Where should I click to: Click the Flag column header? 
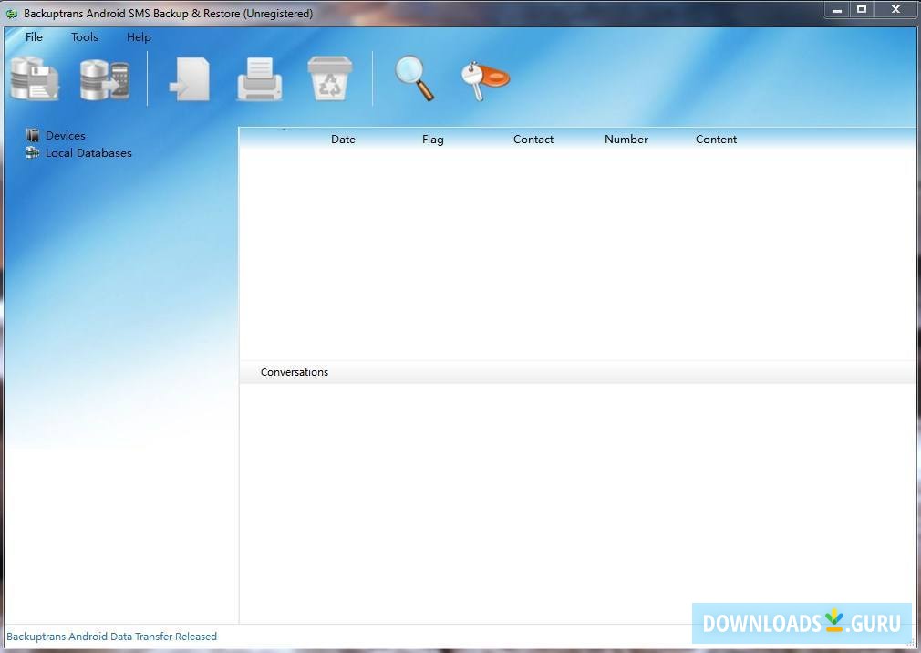432,139
